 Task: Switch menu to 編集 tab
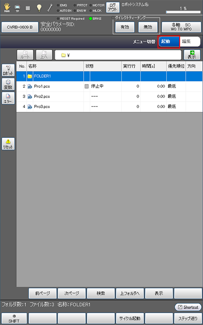coord(190,42)
